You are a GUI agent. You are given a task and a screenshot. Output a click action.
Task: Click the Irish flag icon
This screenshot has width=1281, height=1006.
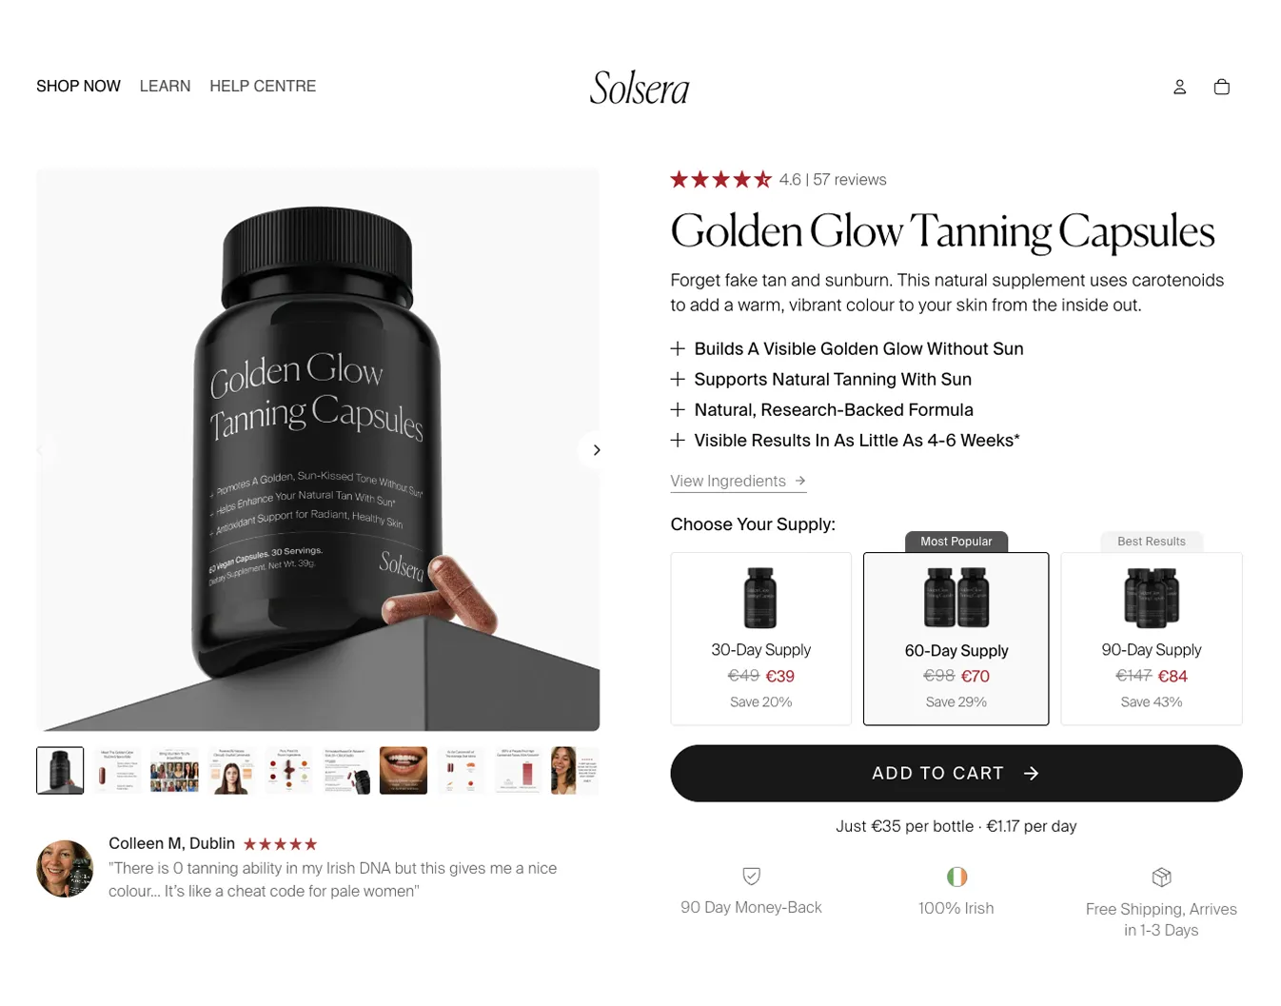pos(956,877)
